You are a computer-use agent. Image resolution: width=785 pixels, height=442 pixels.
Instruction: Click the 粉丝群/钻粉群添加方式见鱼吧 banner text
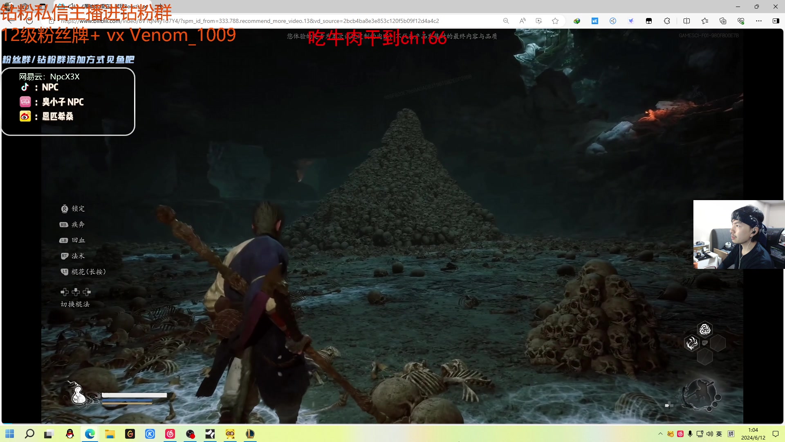pos(68,60)
